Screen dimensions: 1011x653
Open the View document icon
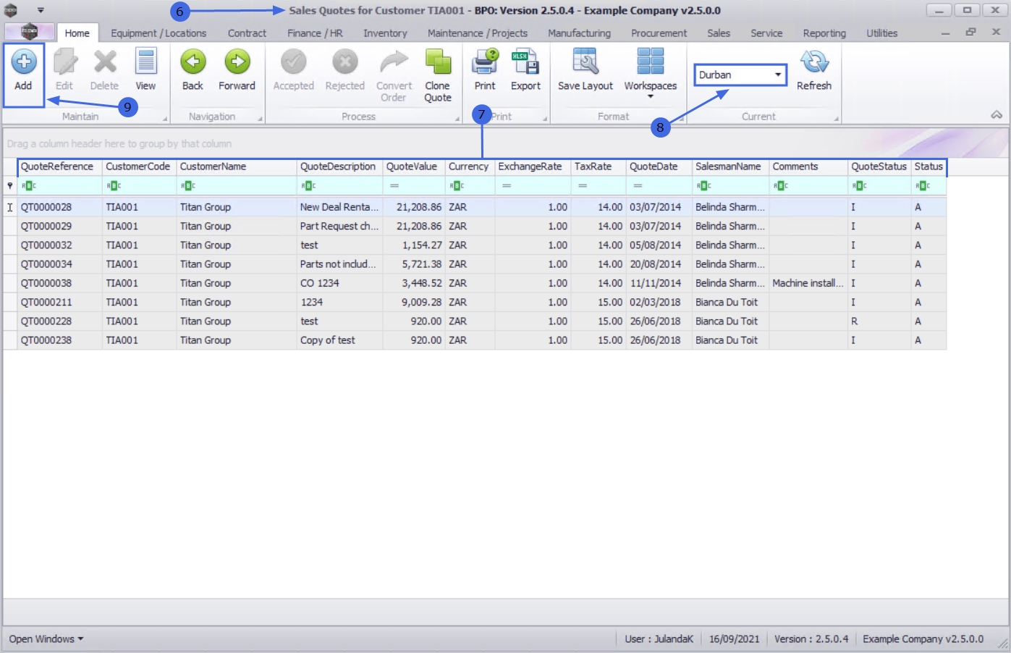pos(145,62)
